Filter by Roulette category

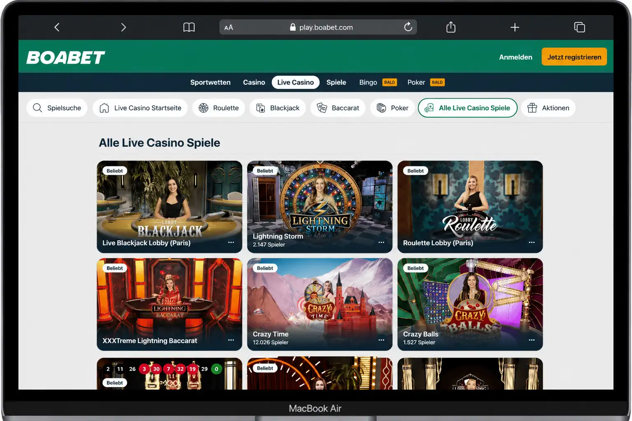[x=218, y=108]
